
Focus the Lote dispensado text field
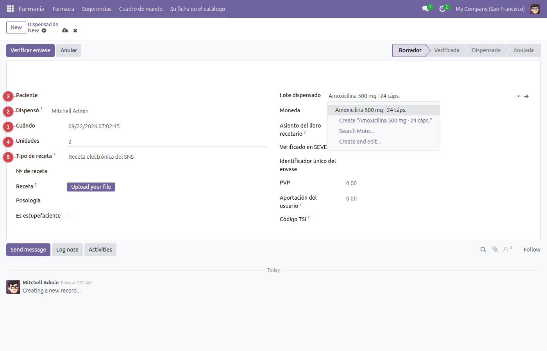tap(420, 96)
